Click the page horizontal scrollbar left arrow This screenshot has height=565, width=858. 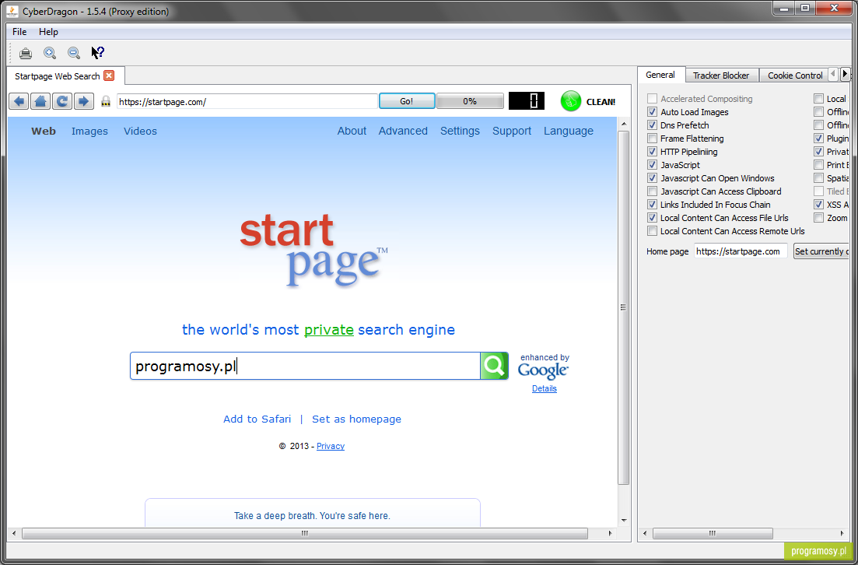[14, 533]
